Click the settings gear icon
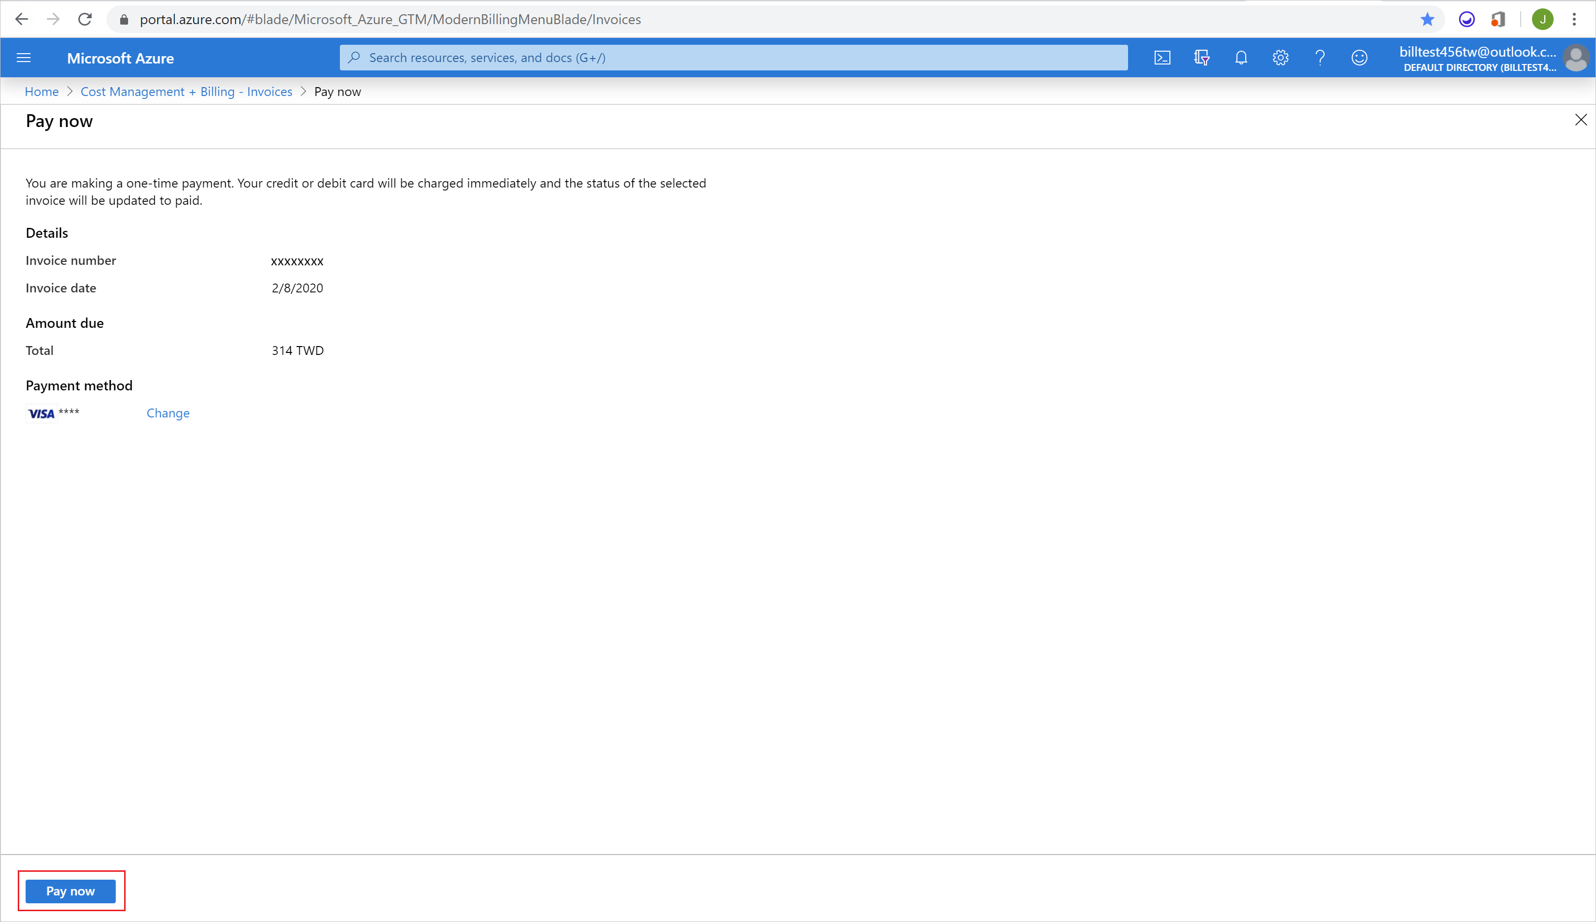The image size is (1596, 922). pos(1280,57)
